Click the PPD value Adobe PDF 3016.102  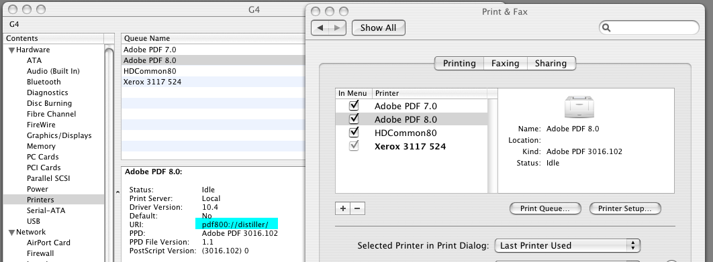coord(240,233)
